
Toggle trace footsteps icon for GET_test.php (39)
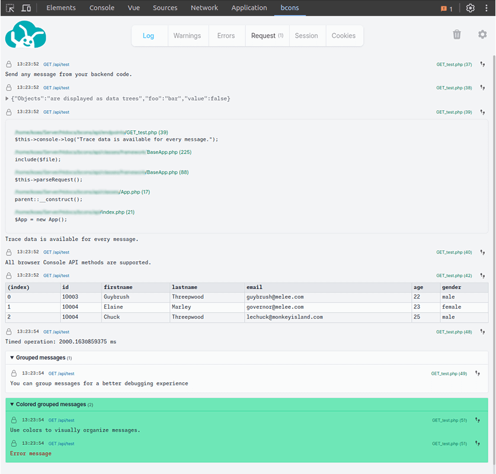pos(482,112)
